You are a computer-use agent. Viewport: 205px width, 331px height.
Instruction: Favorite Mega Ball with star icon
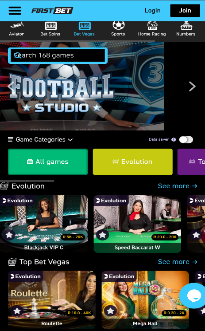111,311
